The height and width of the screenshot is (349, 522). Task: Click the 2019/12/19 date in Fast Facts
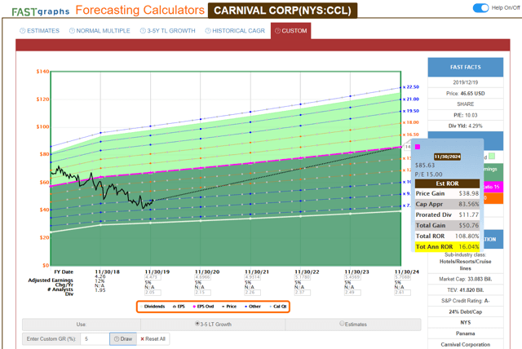coord(466,82)
